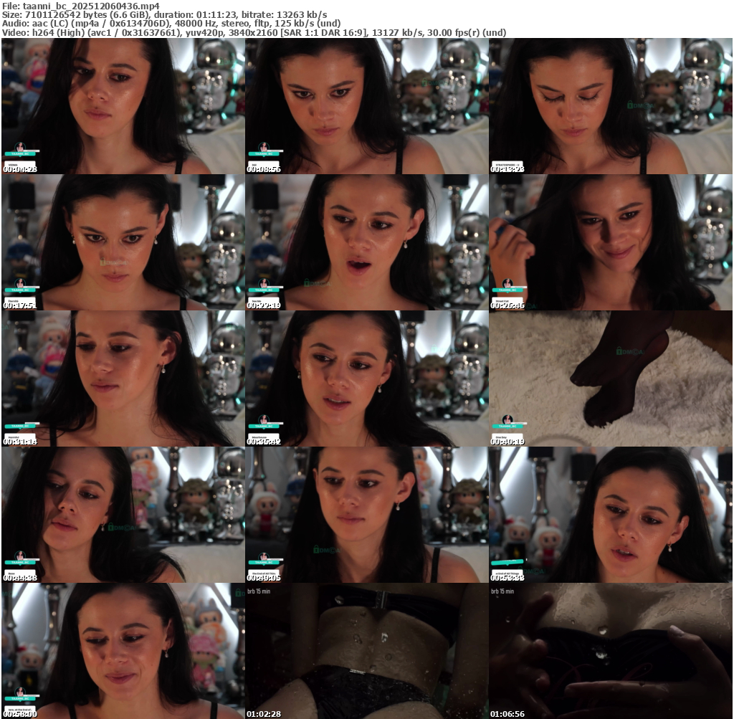Choose the frame at 01:06:56
The width and height of the screenshot is (734, 719).
coord(611,651)
